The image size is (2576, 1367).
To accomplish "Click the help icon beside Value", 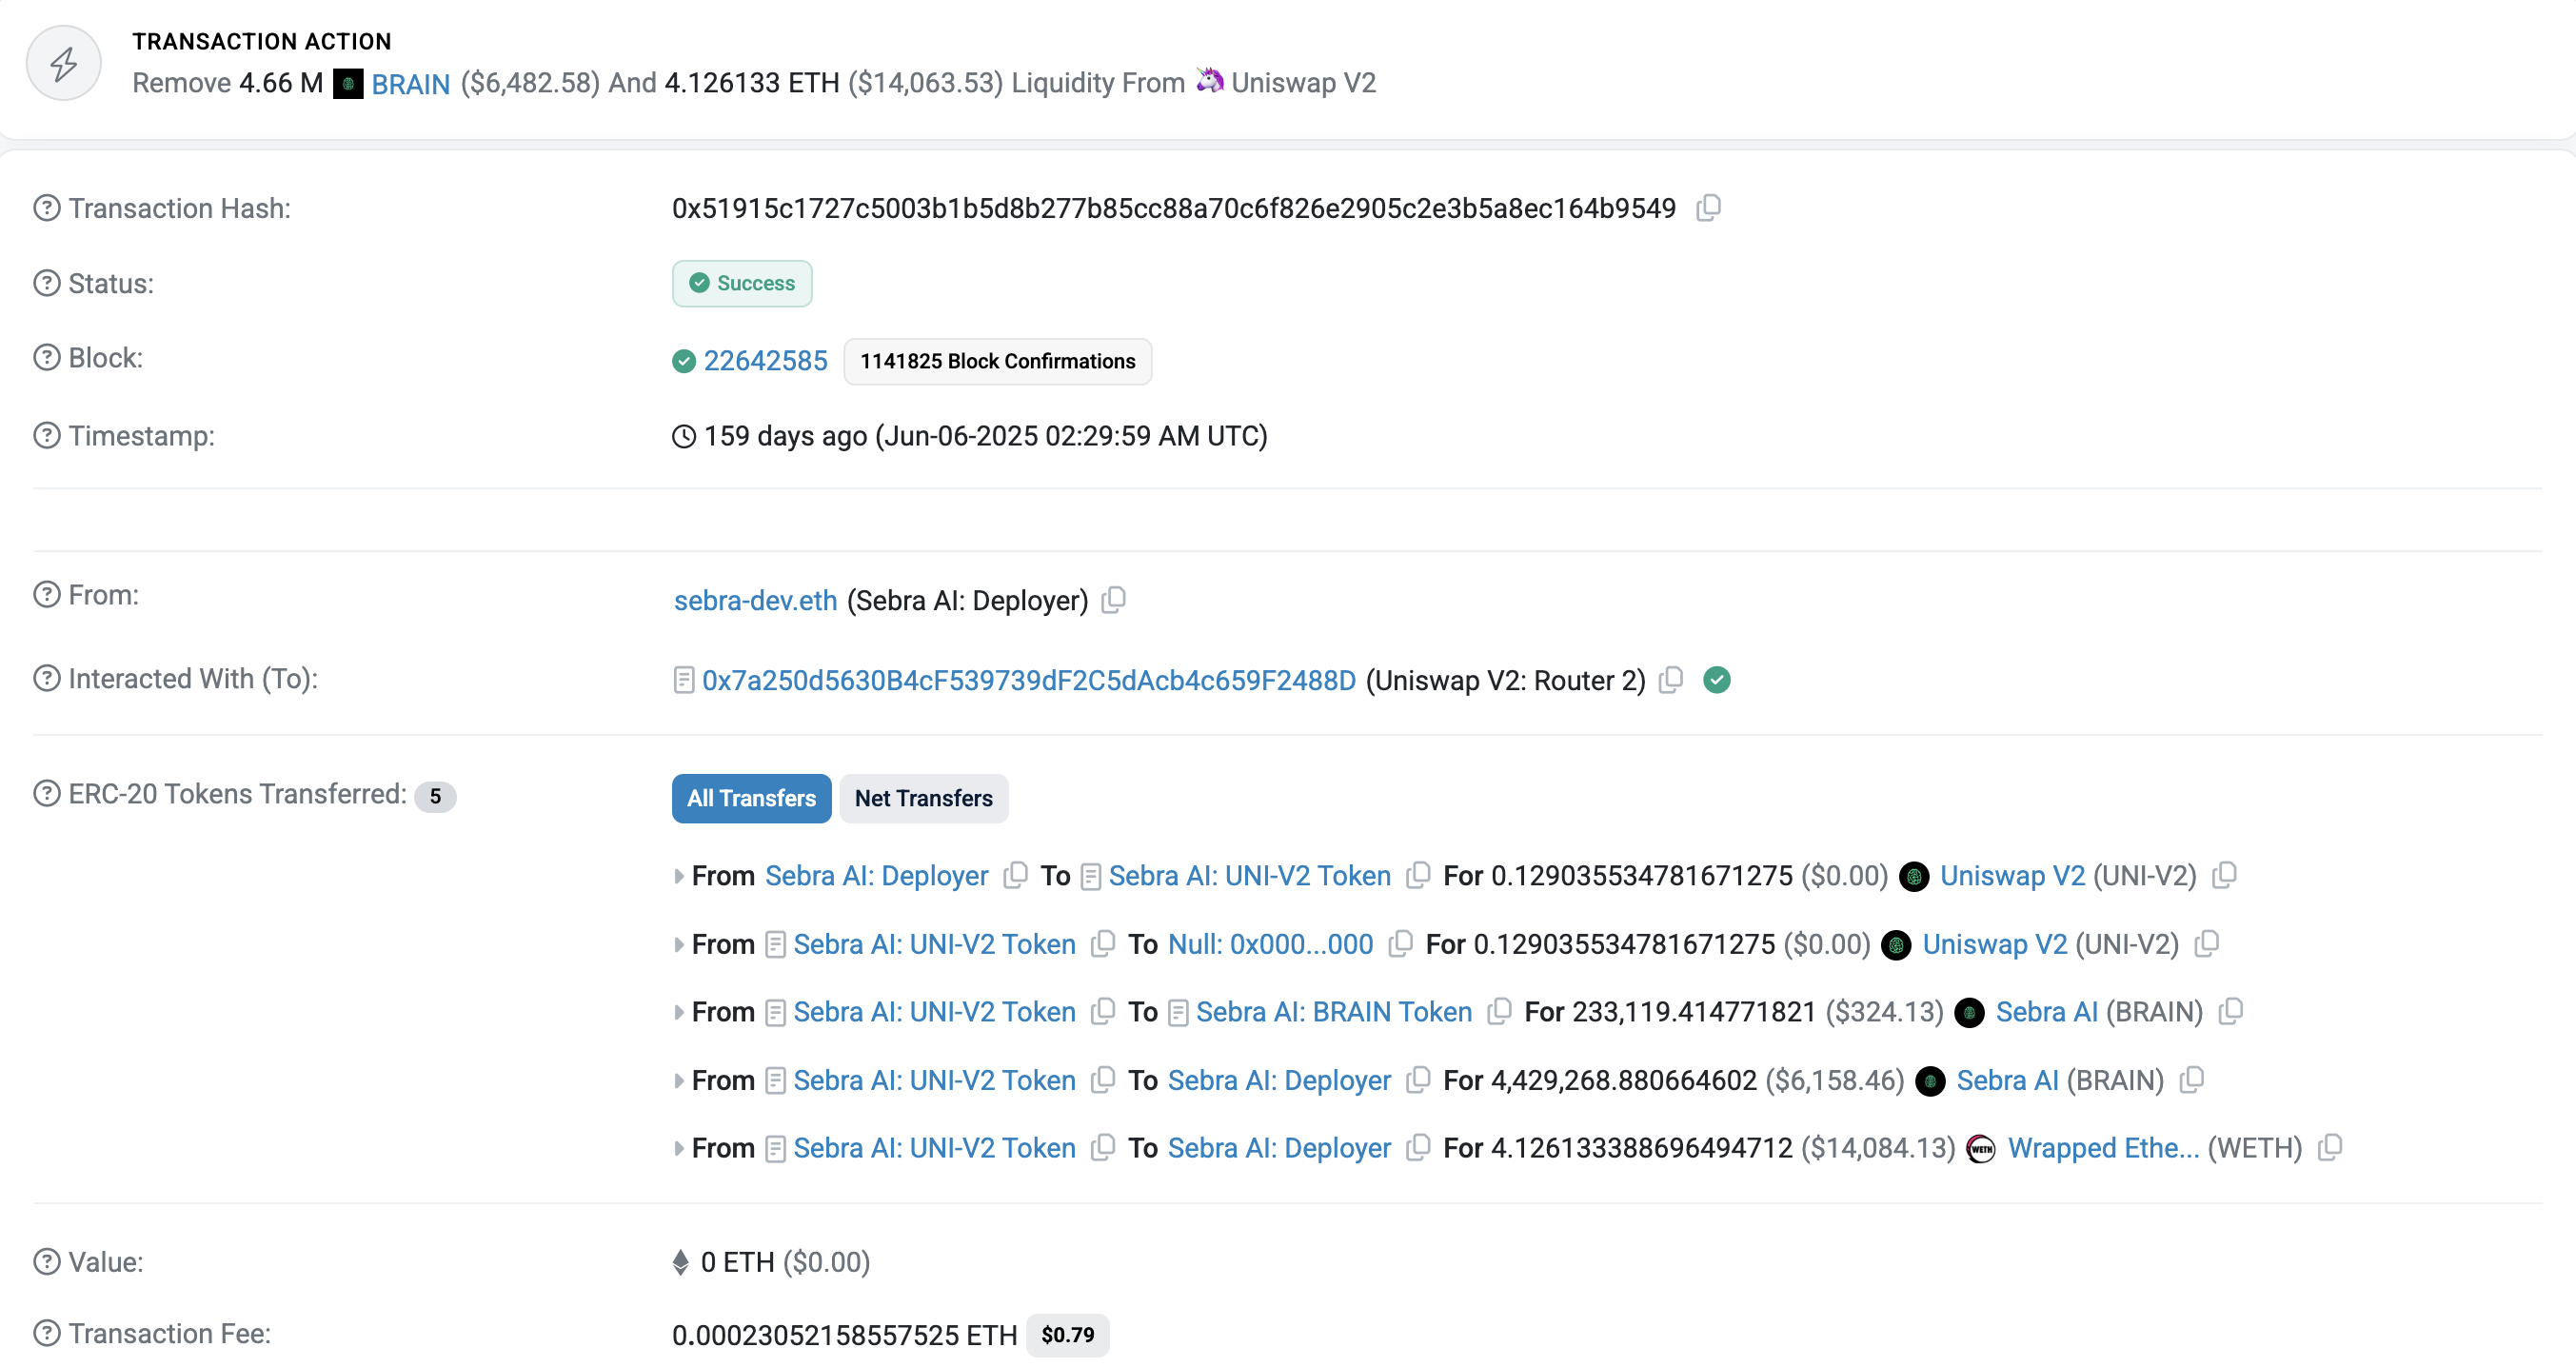I will pyautogui.click(x=47, y=1262).
